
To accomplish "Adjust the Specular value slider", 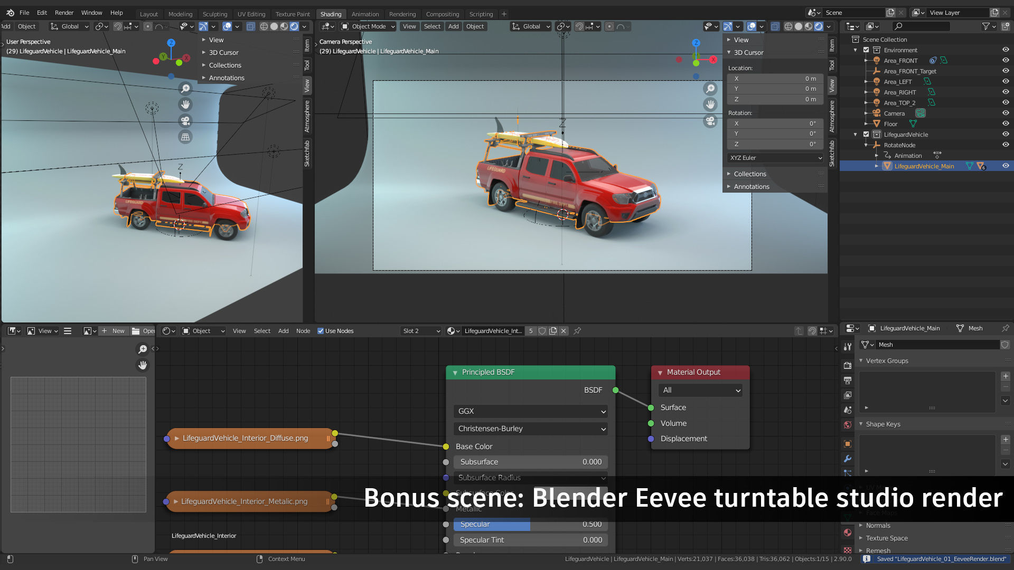I will [x=530, y=524].
